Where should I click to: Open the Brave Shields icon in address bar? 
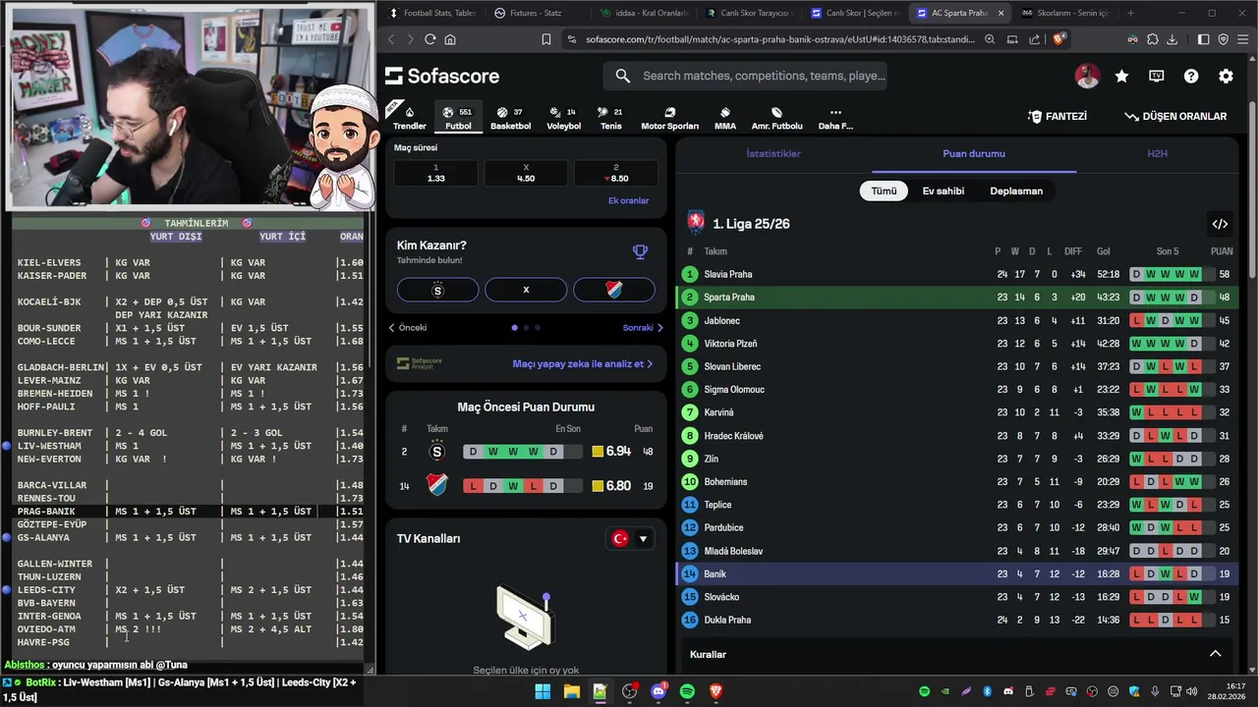click(x=1058, y=39)
